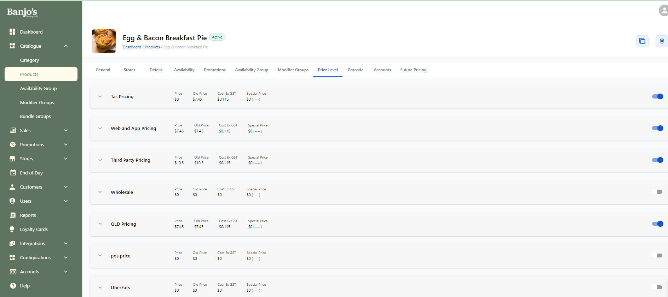Click the delete trash icon
668x297 pixels.
point(662,41)
